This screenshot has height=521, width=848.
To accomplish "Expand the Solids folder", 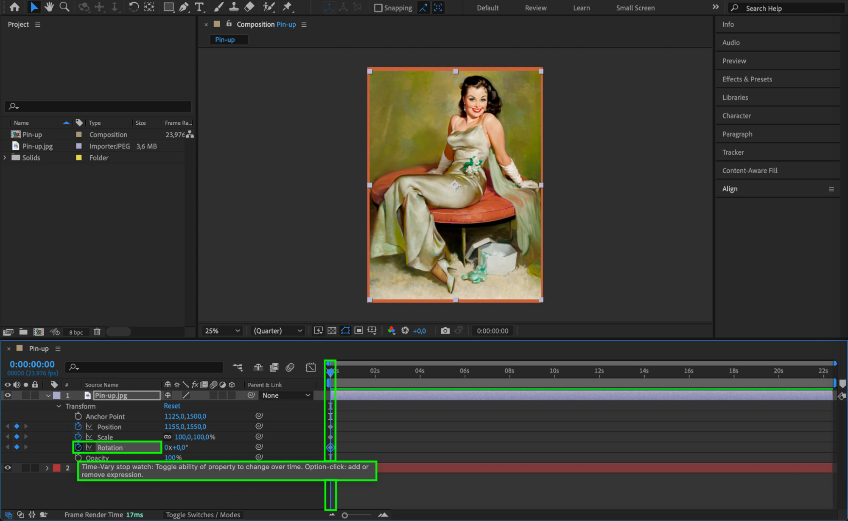I will [5, 157].
